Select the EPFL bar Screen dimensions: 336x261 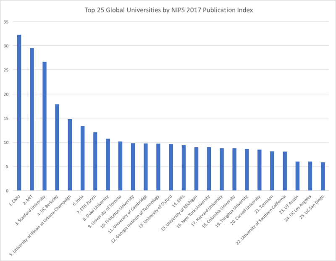[x=184, y=168]
